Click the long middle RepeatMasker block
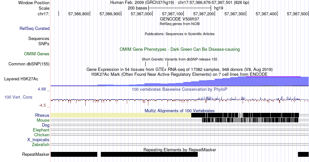This screenshot has width=309, height=162. [149, 154]
